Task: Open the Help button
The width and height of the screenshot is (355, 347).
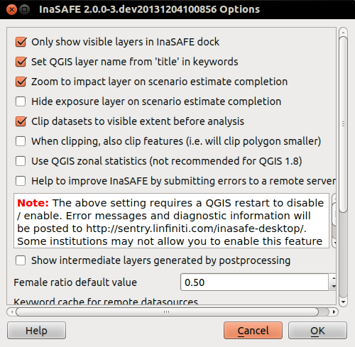Action: click(x=36, y=331)
